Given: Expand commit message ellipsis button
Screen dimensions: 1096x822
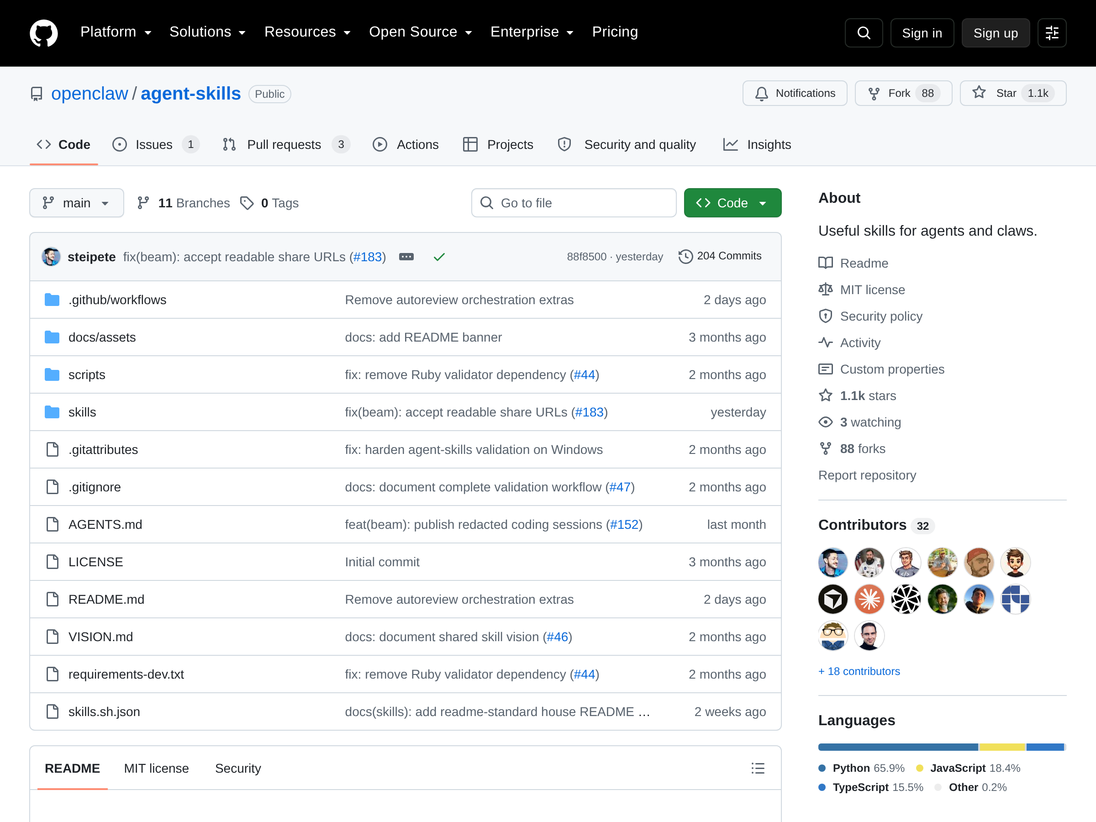Looking at the screenshot, I should (x=406, y=257).
